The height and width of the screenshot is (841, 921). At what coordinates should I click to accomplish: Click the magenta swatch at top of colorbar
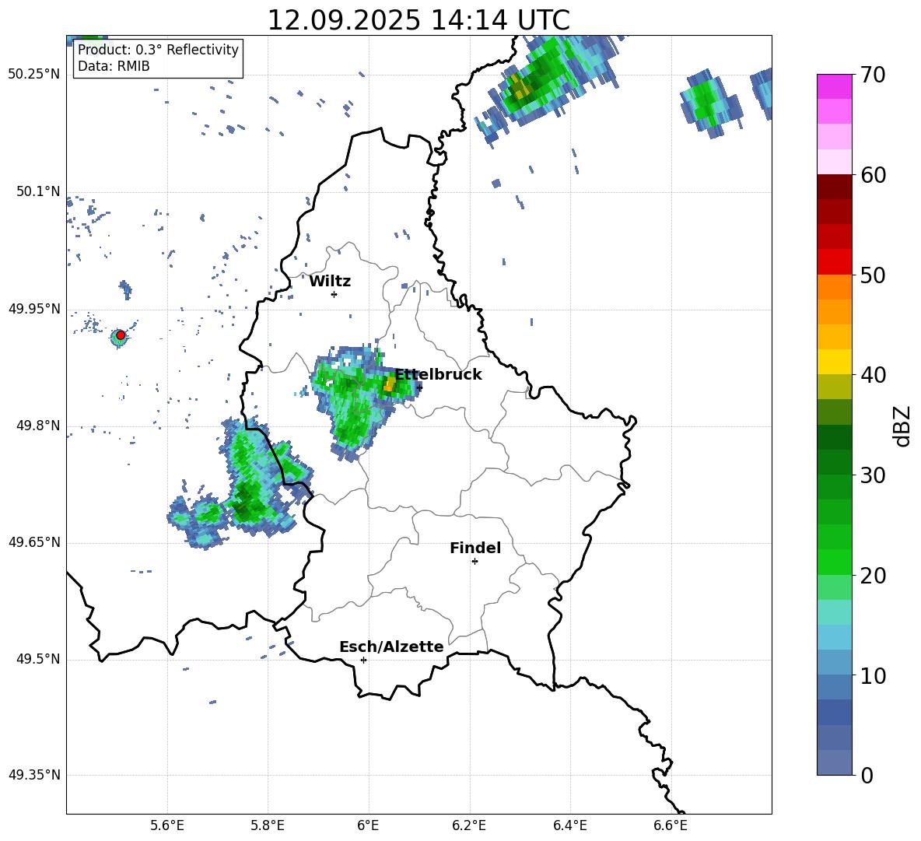click(x=835, y=86)
